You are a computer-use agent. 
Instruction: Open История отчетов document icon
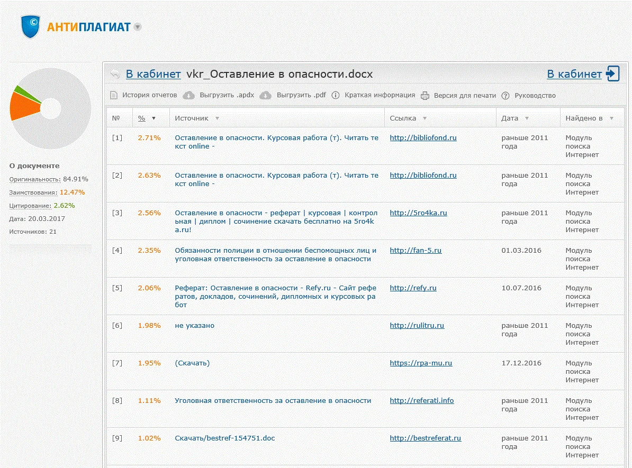[113, 96]
